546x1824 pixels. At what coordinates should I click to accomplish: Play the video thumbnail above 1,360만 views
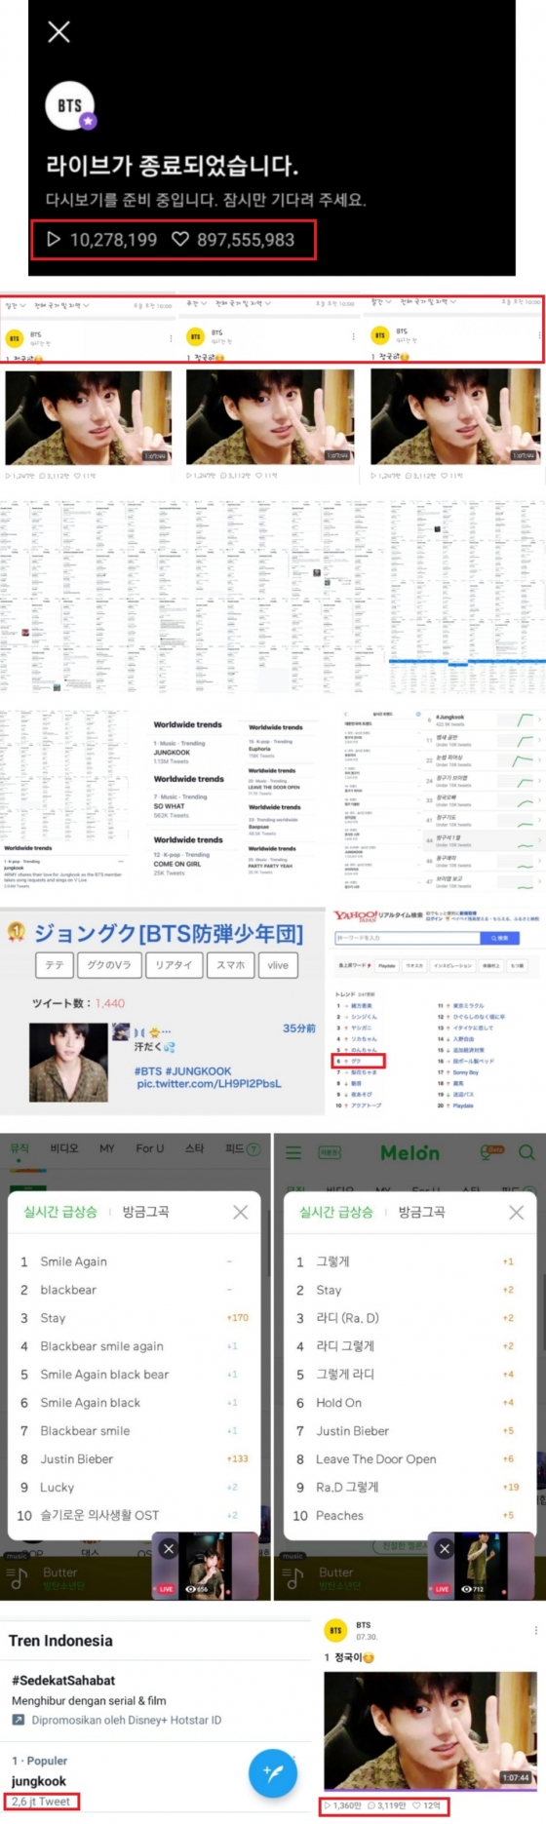[430, 1731]
